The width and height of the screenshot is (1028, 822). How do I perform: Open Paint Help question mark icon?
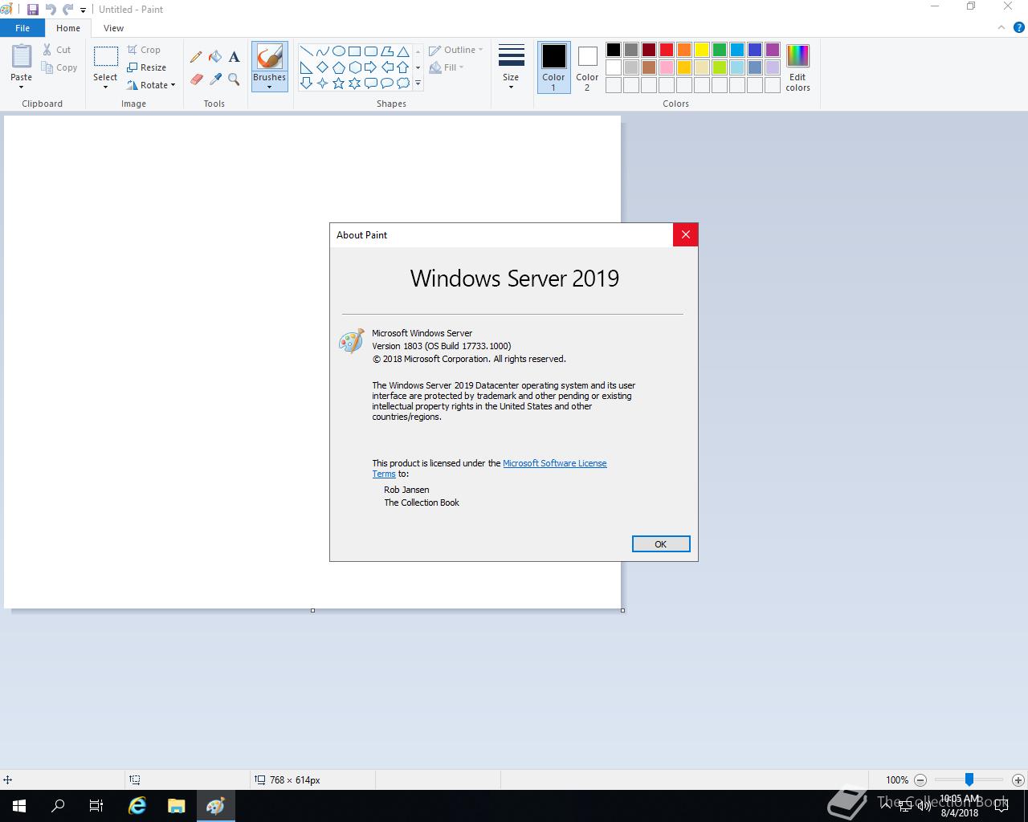coord(1021,26)
